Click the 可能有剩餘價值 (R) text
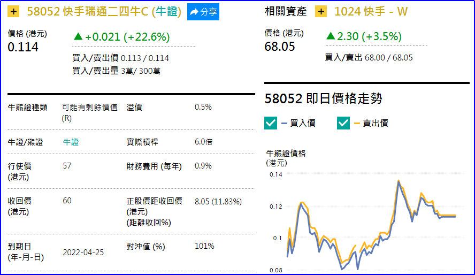Viewport: 475px width, 275px height. [x=90, y=113]
